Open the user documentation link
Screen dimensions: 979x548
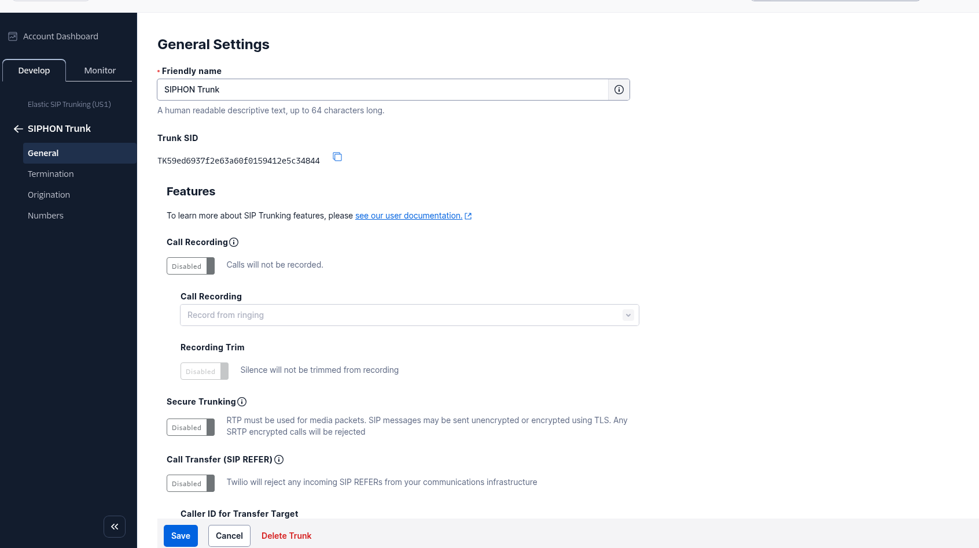click(x=408, y=216)
